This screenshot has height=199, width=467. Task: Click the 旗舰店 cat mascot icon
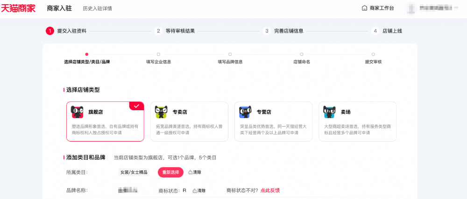pos(77,112)
